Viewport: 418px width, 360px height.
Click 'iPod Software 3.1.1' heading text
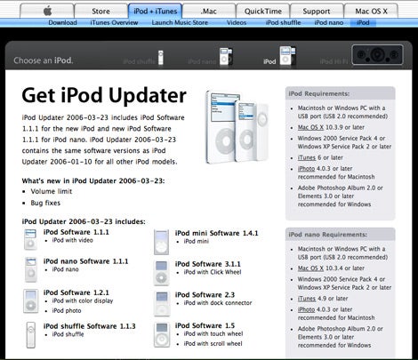(208, 264)
